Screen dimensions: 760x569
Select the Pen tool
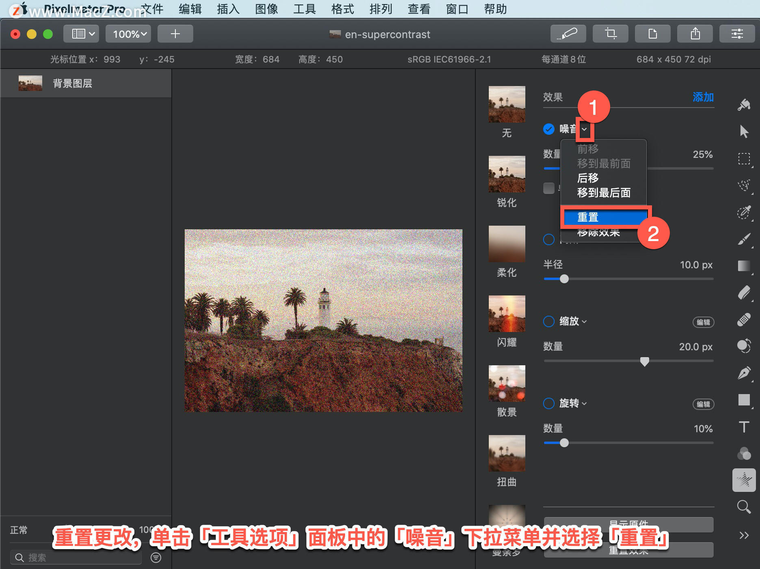tap(744, 373)
